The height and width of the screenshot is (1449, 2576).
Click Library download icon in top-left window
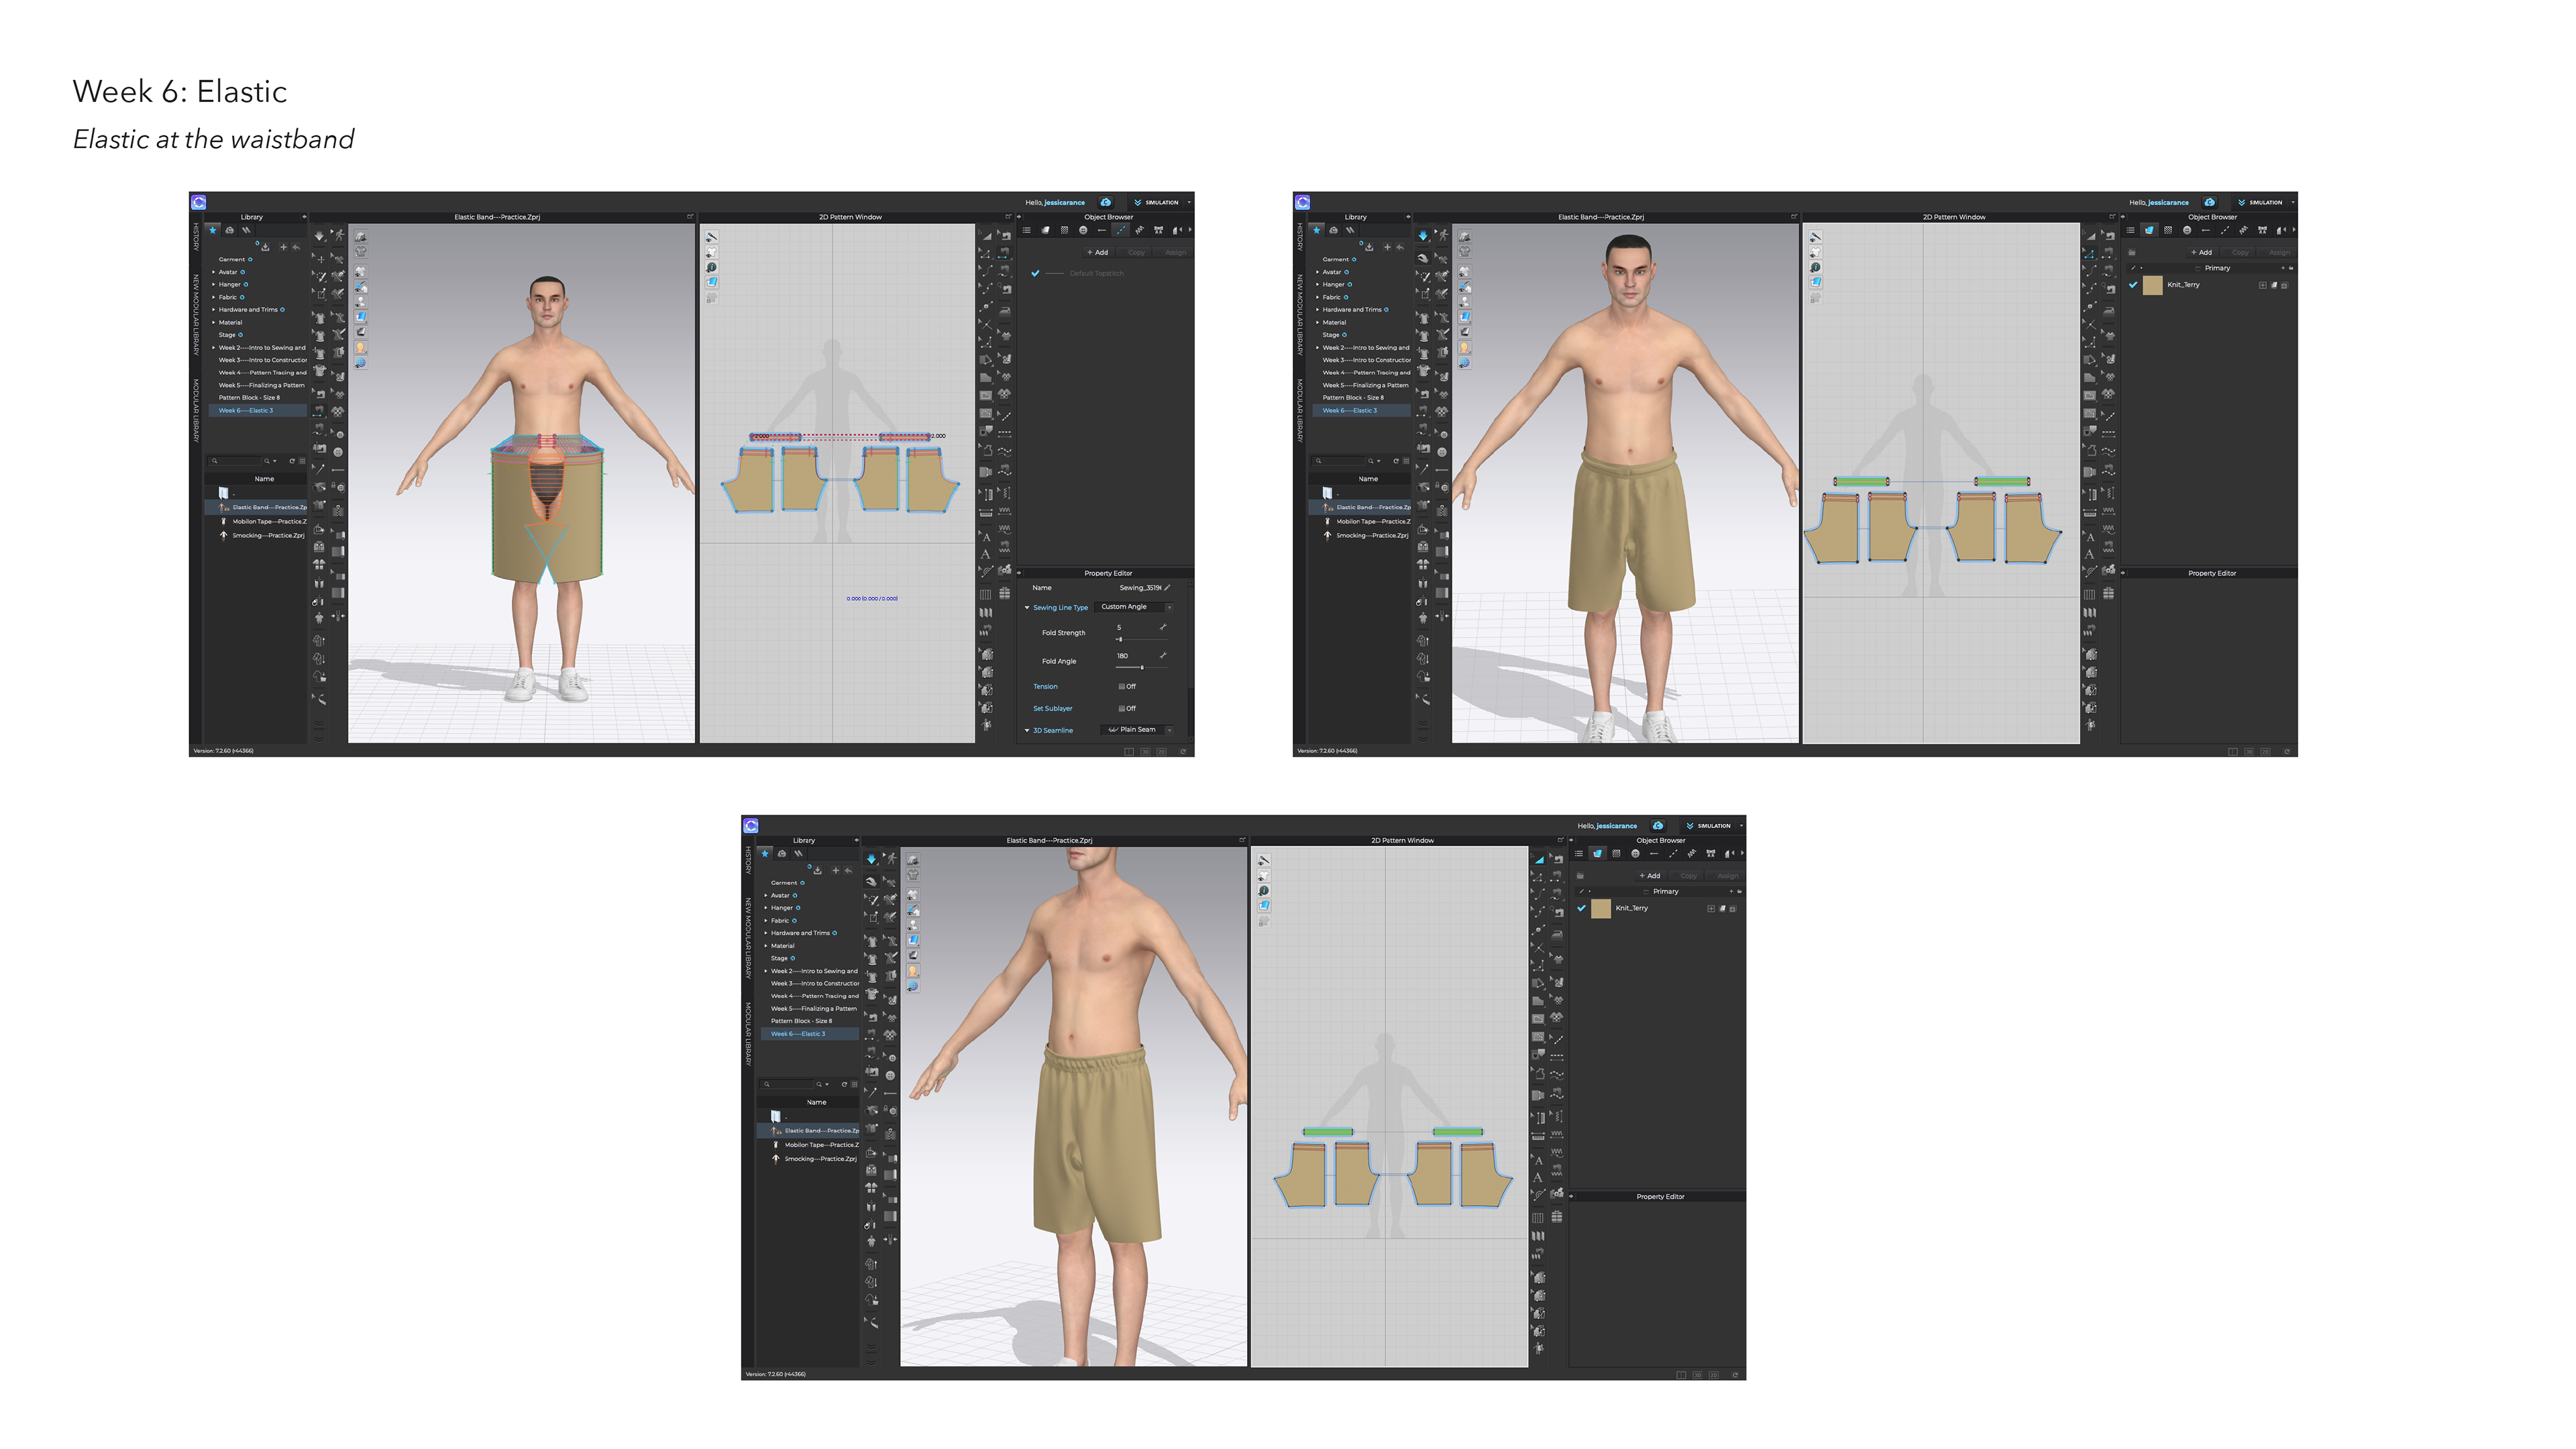265,247
